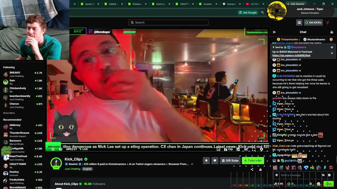Share the stream via share icon
Image resolution: width=337 pixels, height=189 pixels.
(252, 170)
